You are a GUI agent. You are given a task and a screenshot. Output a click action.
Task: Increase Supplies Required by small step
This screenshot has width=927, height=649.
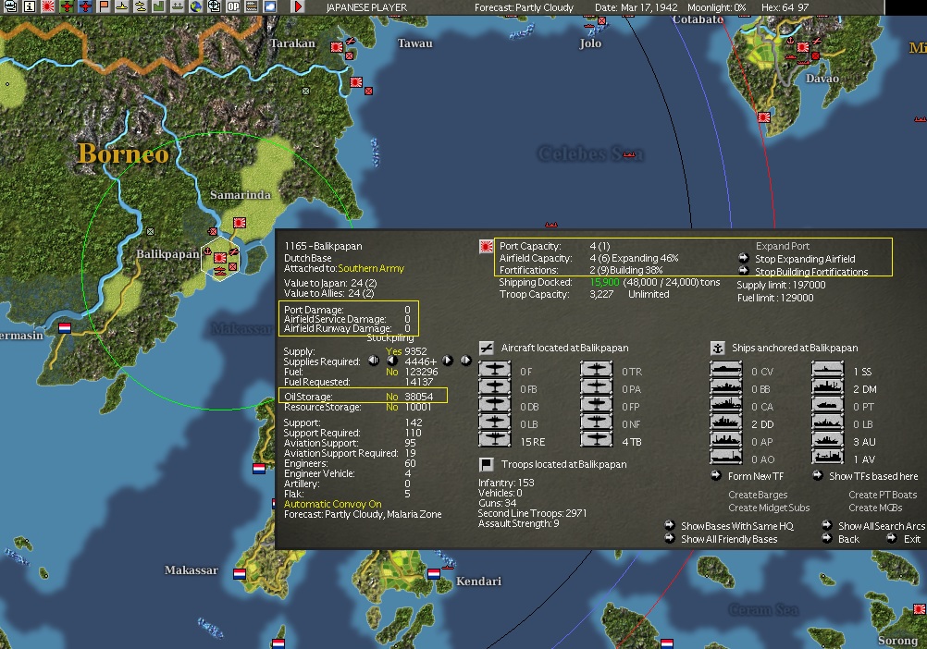(x=448, y=361)
